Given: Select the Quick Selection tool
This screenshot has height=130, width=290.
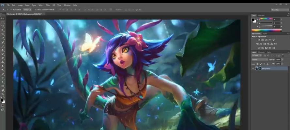Looking at the screenshot, I should (3, 30).
